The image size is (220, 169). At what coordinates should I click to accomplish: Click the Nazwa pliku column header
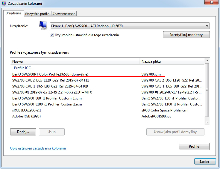point(172,61)
